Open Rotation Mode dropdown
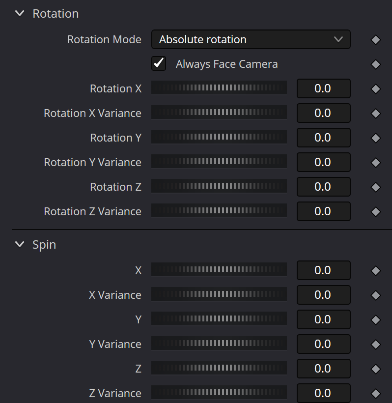 pyautogui.click(x=251, y=39)
